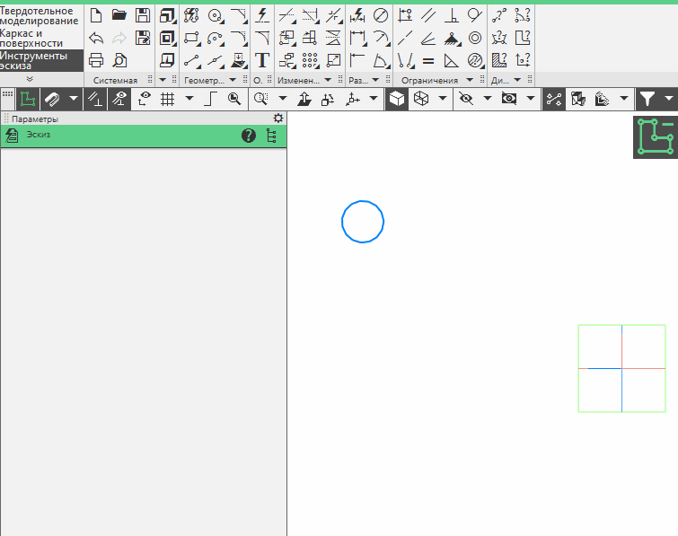The width and height of the screenshot is (678, 536).
Task: Create a new document with the blank page icon
Action: pos(96,15)
